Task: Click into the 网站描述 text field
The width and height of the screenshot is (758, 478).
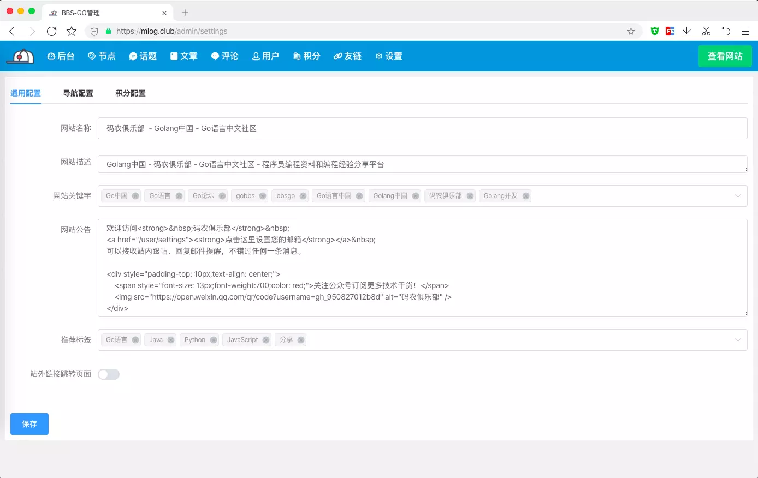Action: [x=422, y=164]
